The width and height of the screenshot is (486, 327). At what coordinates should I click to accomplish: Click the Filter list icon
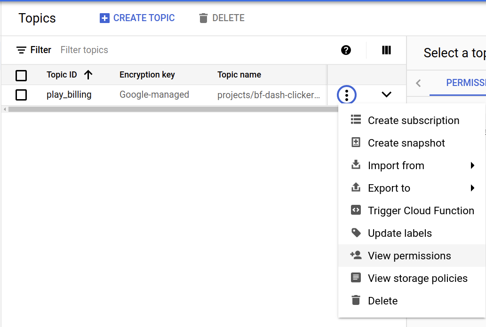click(x=21, y=50)
